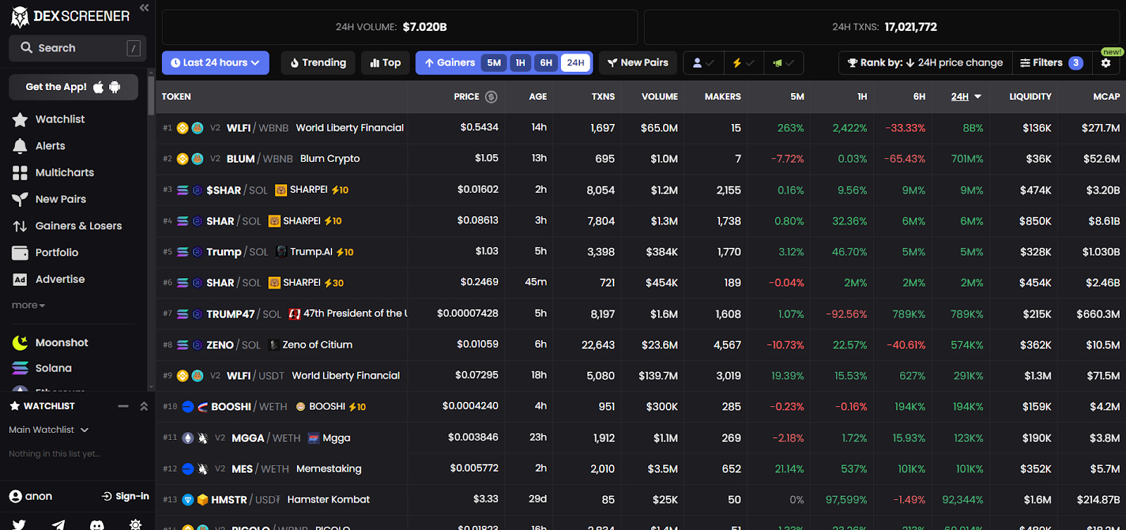Switch to Trending tab
The width and height of the screenshot is (1126, 530).
(x=318, y=63)
